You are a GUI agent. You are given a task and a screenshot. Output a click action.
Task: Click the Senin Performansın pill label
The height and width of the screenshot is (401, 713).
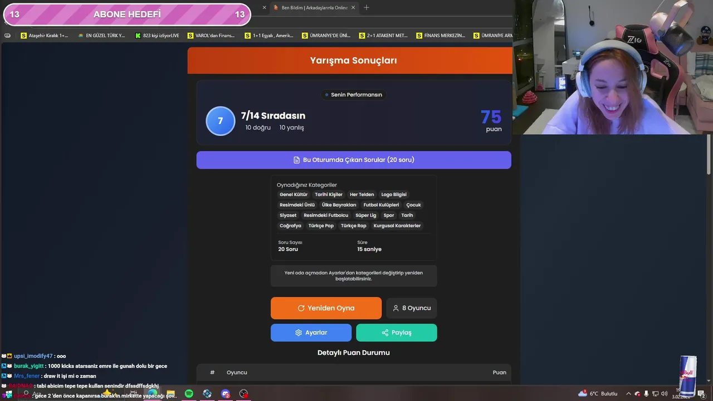pyautogui.click(x=353, y=95)
